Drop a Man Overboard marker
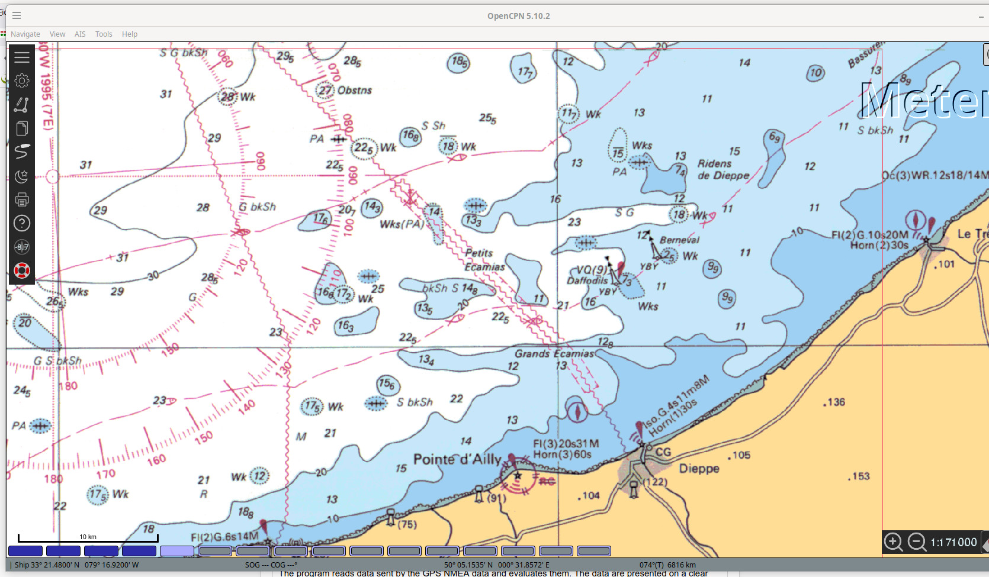The height and width of the screenshot is (577, 989). pyautogui.click(x=22, y=270)
